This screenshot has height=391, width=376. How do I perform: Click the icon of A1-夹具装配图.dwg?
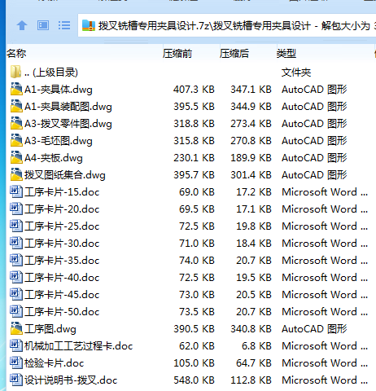(16, 106)
